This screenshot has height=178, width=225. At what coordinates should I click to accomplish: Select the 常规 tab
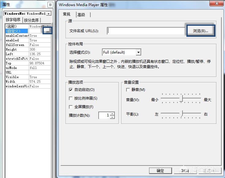67,14
